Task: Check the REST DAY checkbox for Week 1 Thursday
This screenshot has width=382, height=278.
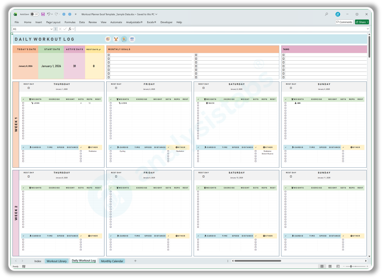Action: pyautogui.click(x=28, y=88)
